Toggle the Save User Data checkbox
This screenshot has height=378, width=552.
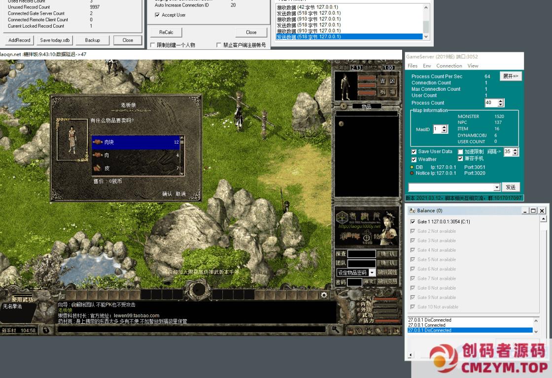[x=414, y=152]
